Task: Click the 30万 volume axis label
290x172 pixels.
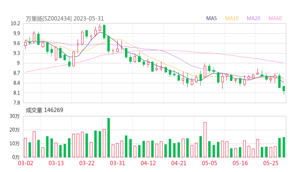Action: tap(14, 116)
